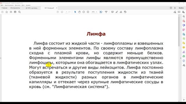
Task: Click the zoom out minus button
Action: 84,12
